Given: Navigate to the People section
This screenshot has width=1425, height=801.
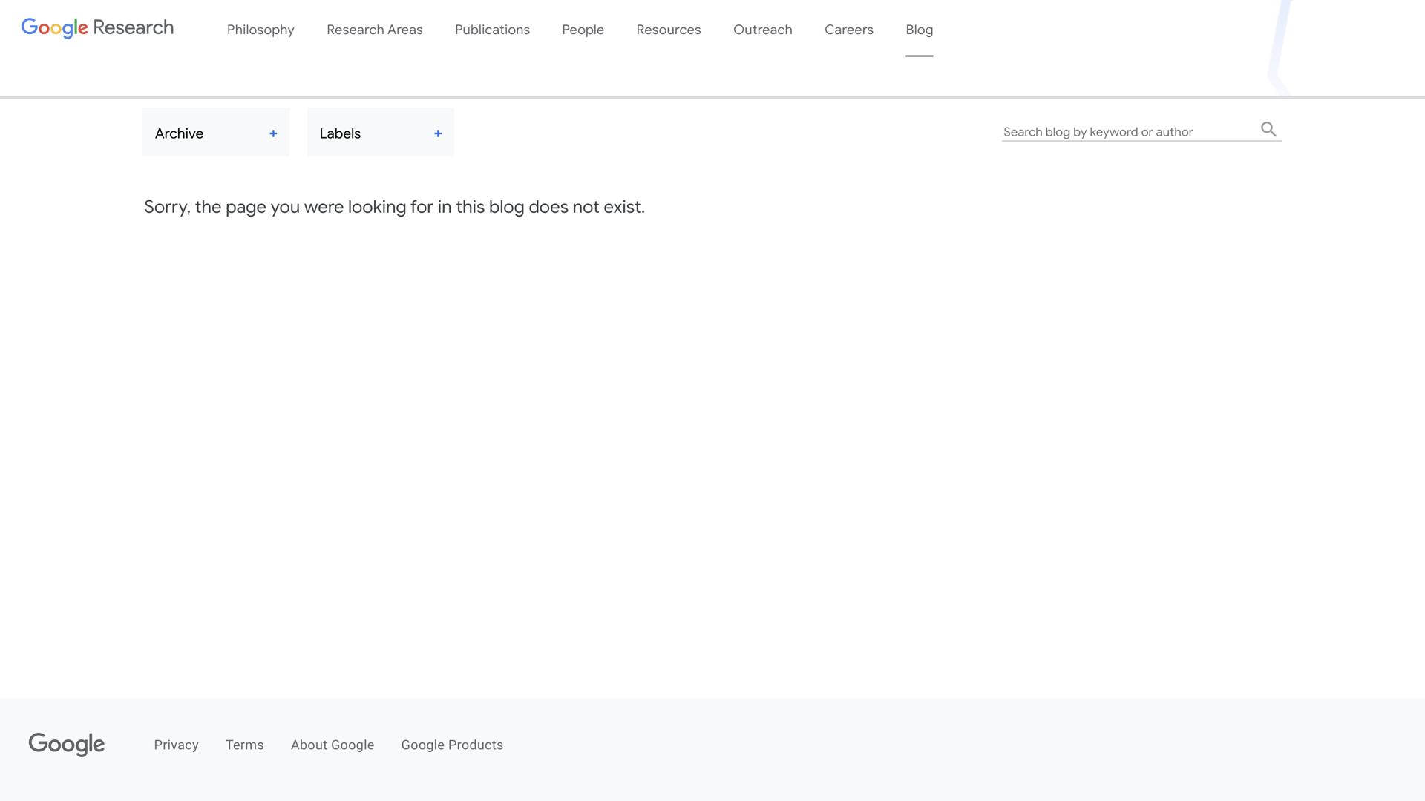Looking at the screenshot, I should click(x=583, y=30).
